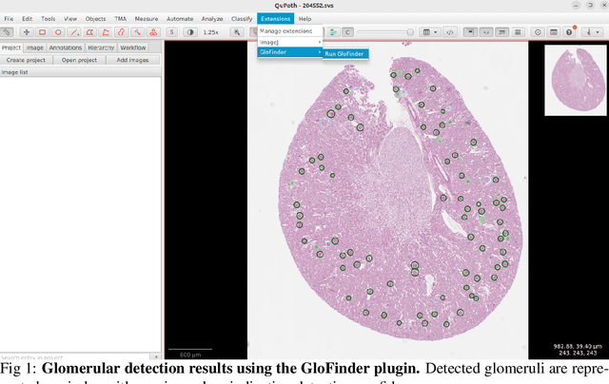Viewport: 609px width, 384px height.
Task: Click the Create project button
Action: click(x=27, y=59)
